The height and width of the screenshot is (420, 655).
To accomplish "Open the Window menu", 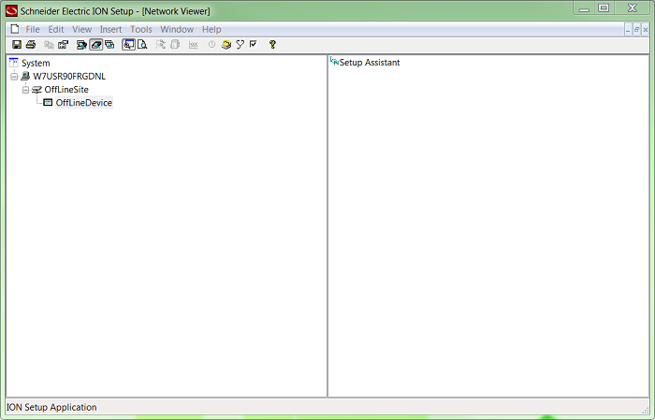I will (x=177, y=29).
